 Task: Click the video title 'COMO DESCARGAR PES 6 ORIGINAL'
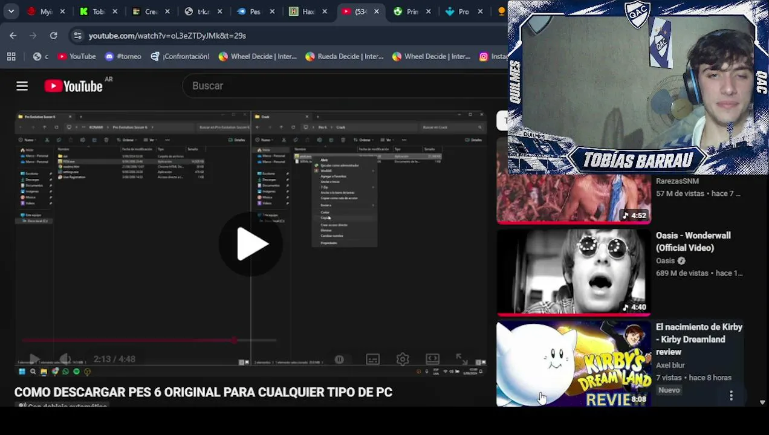click(x=203, y=392)
